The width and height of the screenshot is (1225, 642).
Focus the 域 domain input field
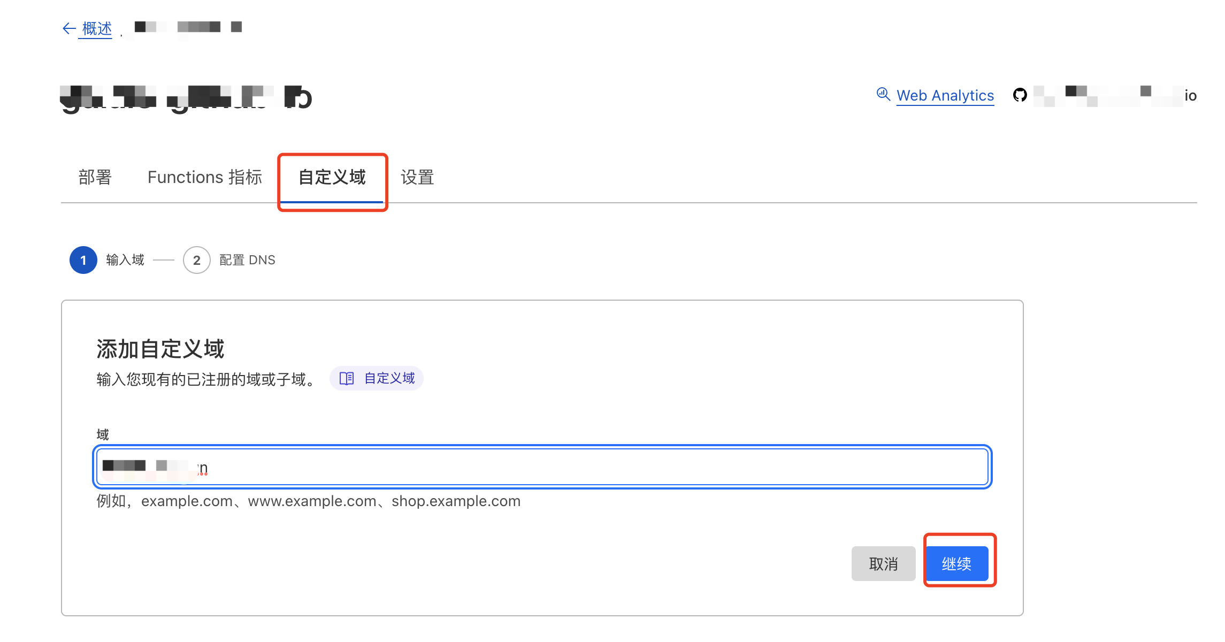541,467
